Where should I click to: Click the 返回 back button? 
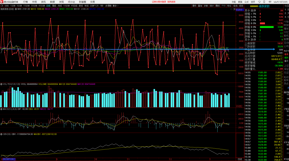coord(241,6)
